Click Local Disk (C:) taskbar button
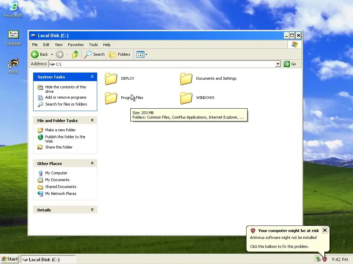The height and width of the screenshot is (264, 353). 48,260
